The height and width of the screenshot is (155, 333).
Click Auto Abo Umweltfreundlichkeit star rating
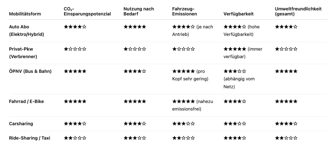[286, 27]
